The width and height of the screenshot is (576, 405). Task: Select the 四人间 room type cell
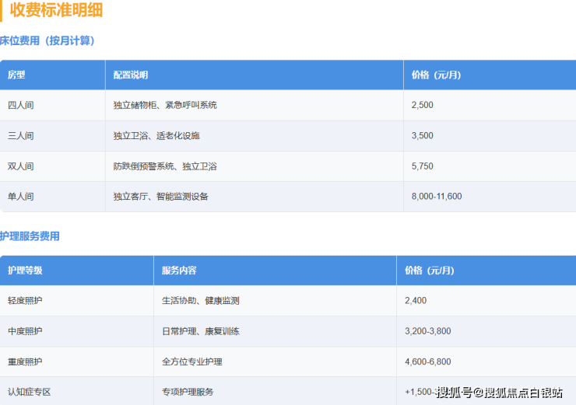[21, 105]
